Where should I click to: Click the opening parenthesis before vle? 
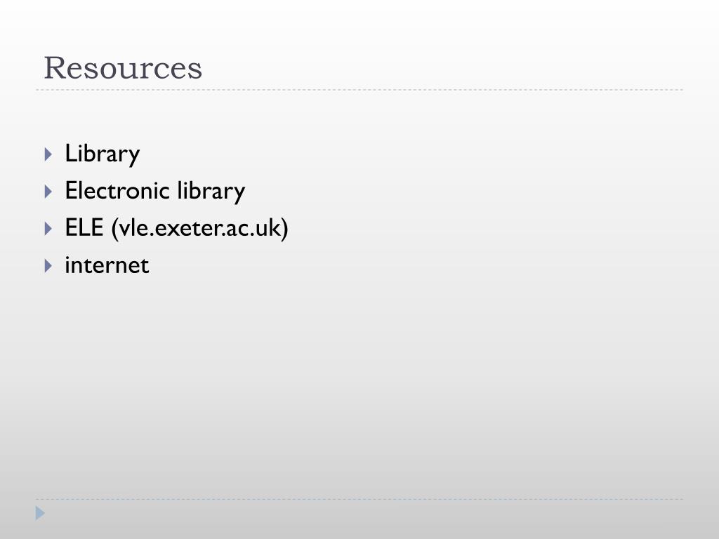(115, 228)
